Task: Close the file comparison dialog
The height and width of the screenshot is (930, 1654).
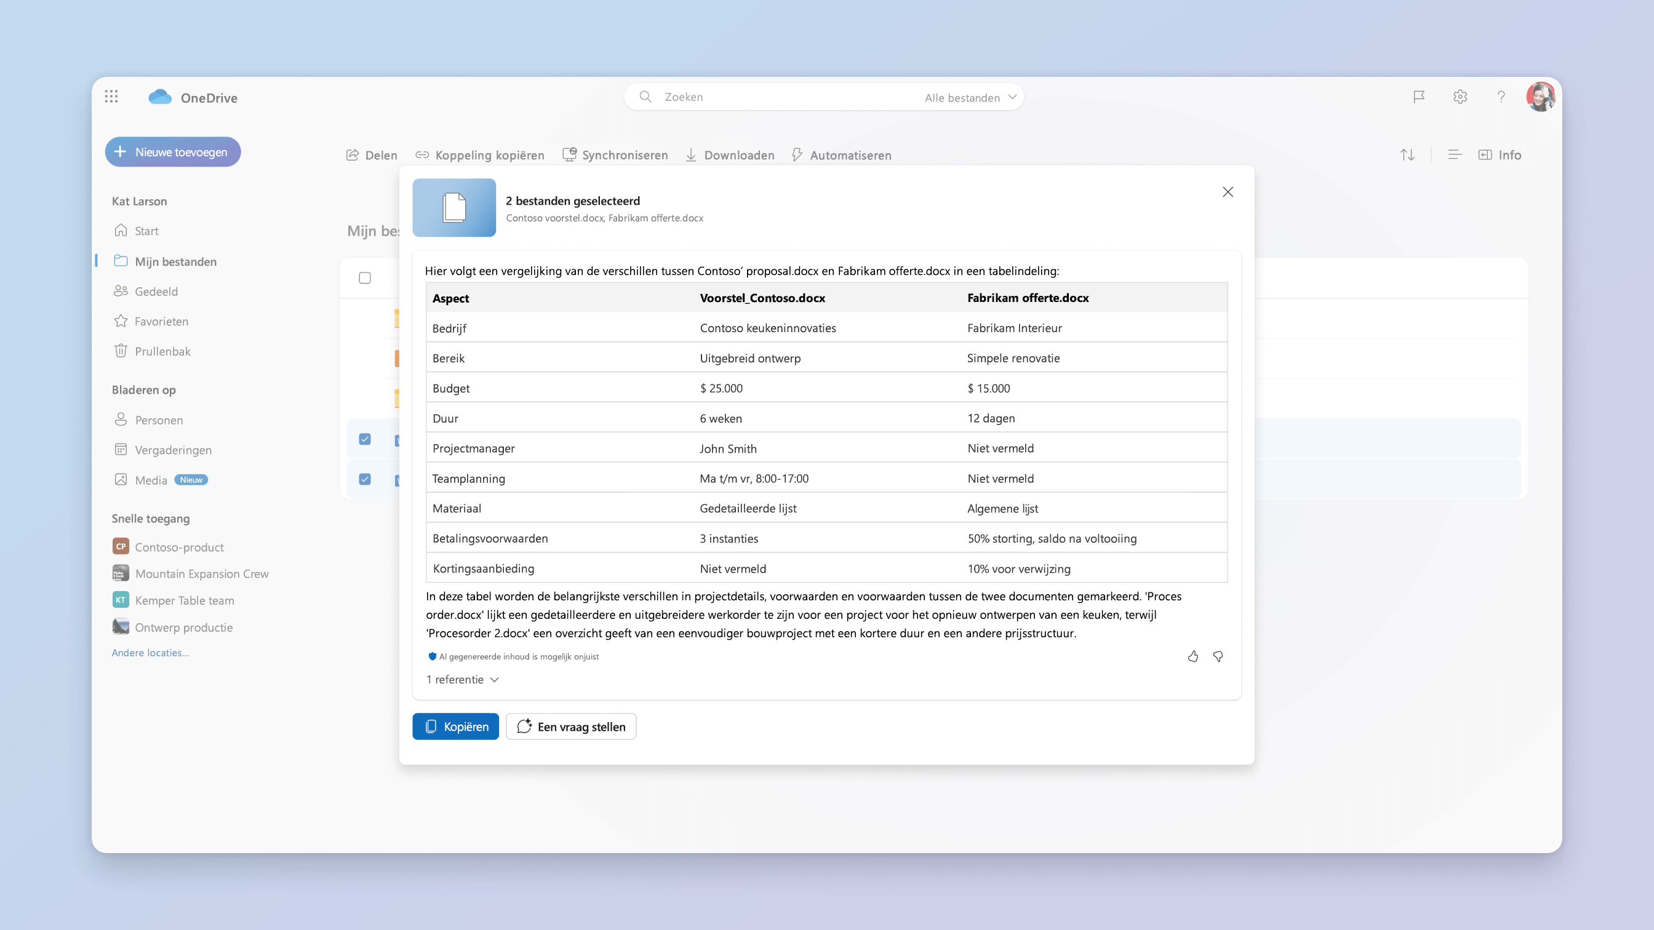Action: pos(1228,192)
